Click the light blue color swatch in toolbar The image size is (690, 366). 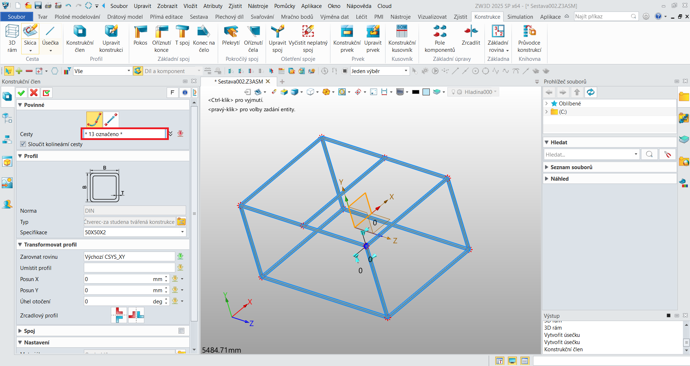pos(426,92)
